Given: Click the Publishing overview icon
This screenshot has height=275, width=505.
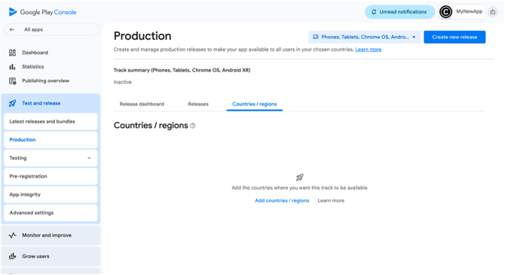Looking at the screenshot, I should coord(12,81).
